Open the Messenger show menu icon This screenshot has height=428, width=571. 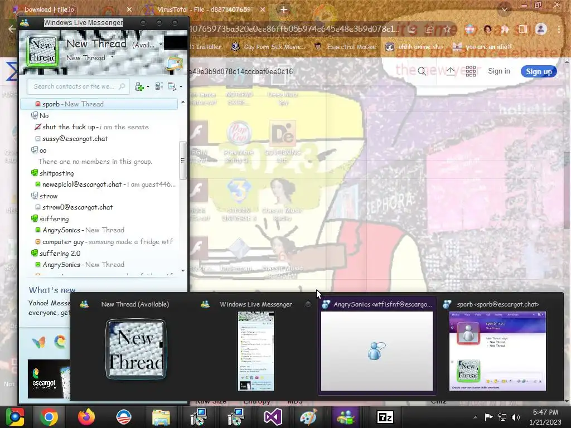pos(172,86)
